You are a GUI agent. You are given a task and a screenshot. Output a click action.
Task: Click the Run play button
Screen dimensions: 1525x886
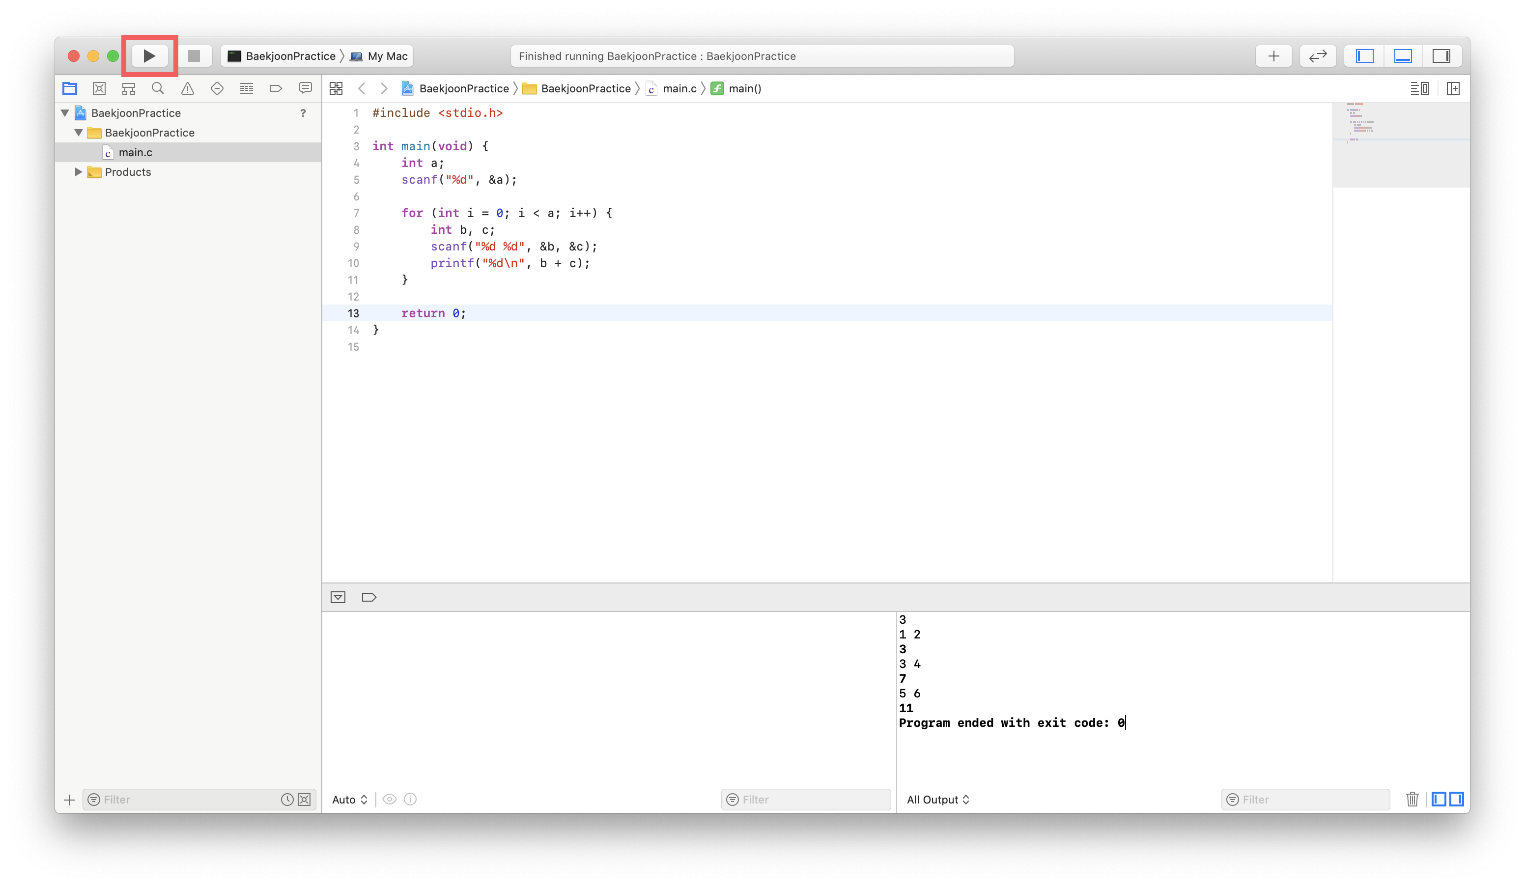tap(149, 56)
